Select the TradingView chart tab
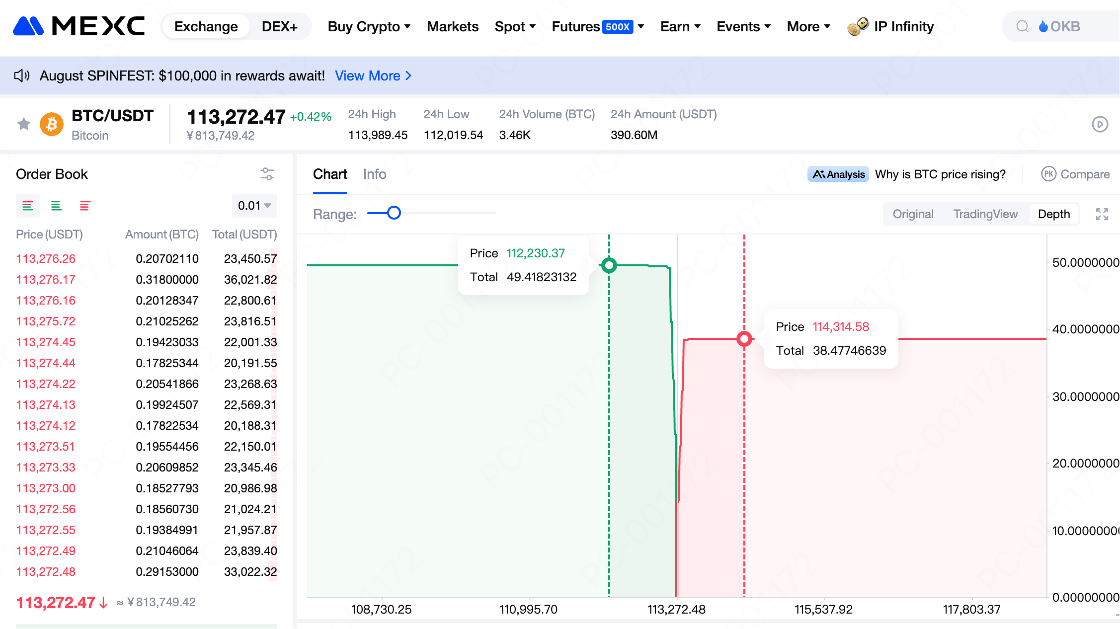Screen dimensions: 1120x629 tap(985, 214)
